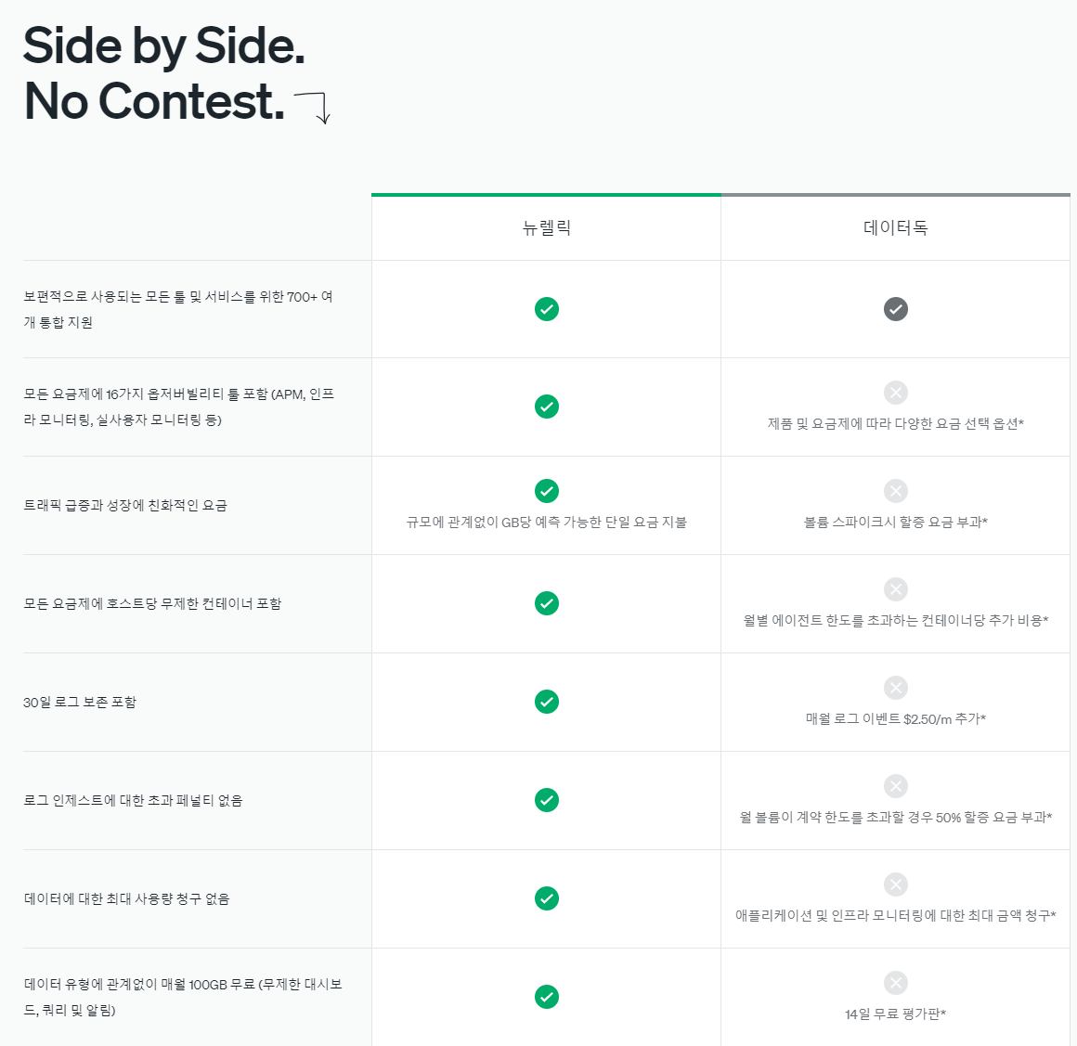Image resolution: width=1077 pixels, height=1046 pixels.
Task: Click the green checkmark for 700+ integrations row
Action: click(547, 309)
